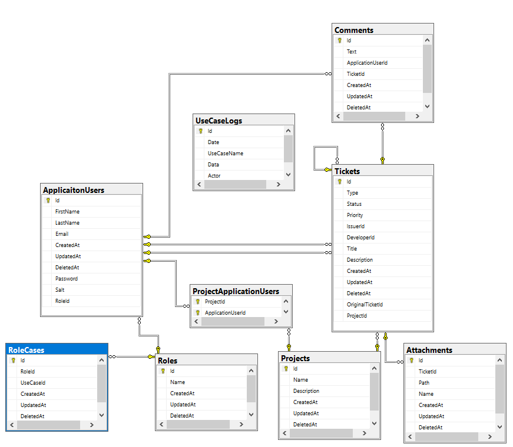Select UseCaseName column in UseCaseLogs

(240, 154)
